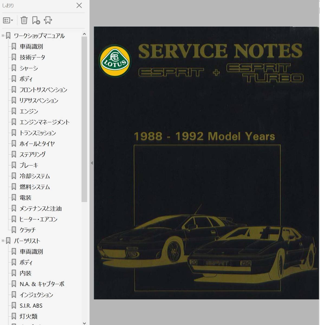This screenshot has width=320, height=325.
Task: Open S.I.R. ABS bookmark
Action: point(31,306)
